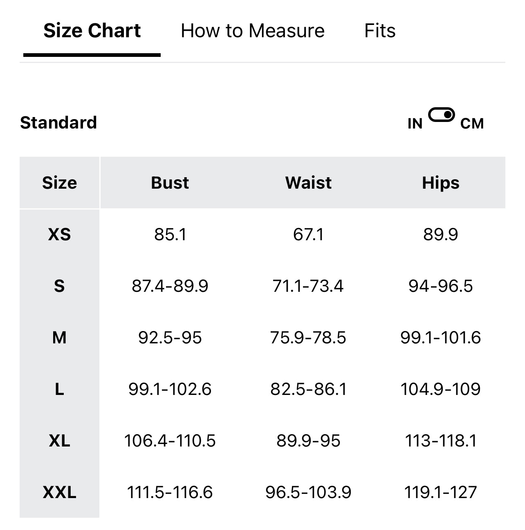Image resolution: width=525 pixels, height=530 pixels.
Task: Select the L size row label
Action: (x=59, y=389)
